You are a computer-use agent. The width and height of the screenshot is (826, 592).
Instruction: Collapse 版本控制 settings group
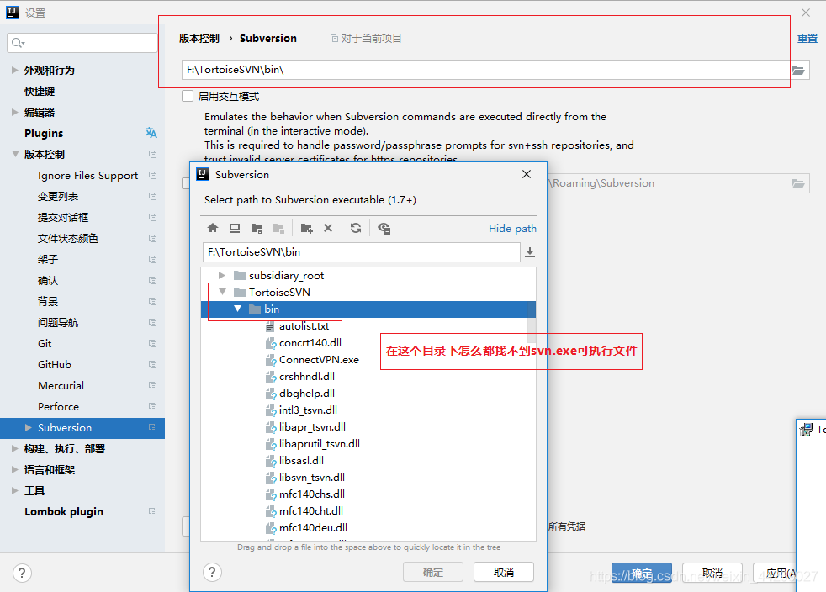(x=15, y=154)
